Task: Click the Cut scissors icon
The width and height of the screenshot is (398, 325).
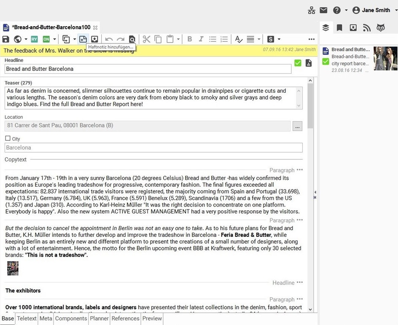Action: [x=146, y=39]
